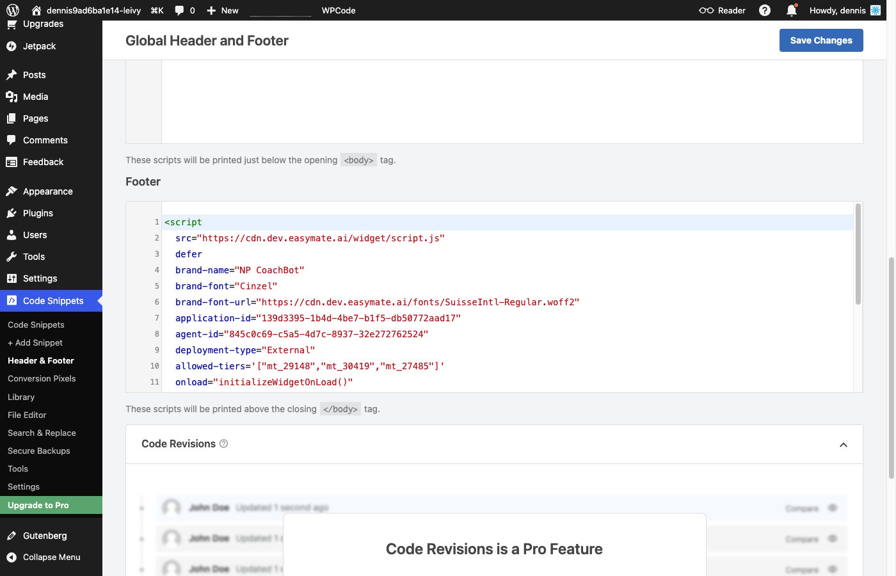Click the user avatar next to Howdy, dennis
Screen dimensions: 896x576
pyautogui.click(x=876, y=10)
